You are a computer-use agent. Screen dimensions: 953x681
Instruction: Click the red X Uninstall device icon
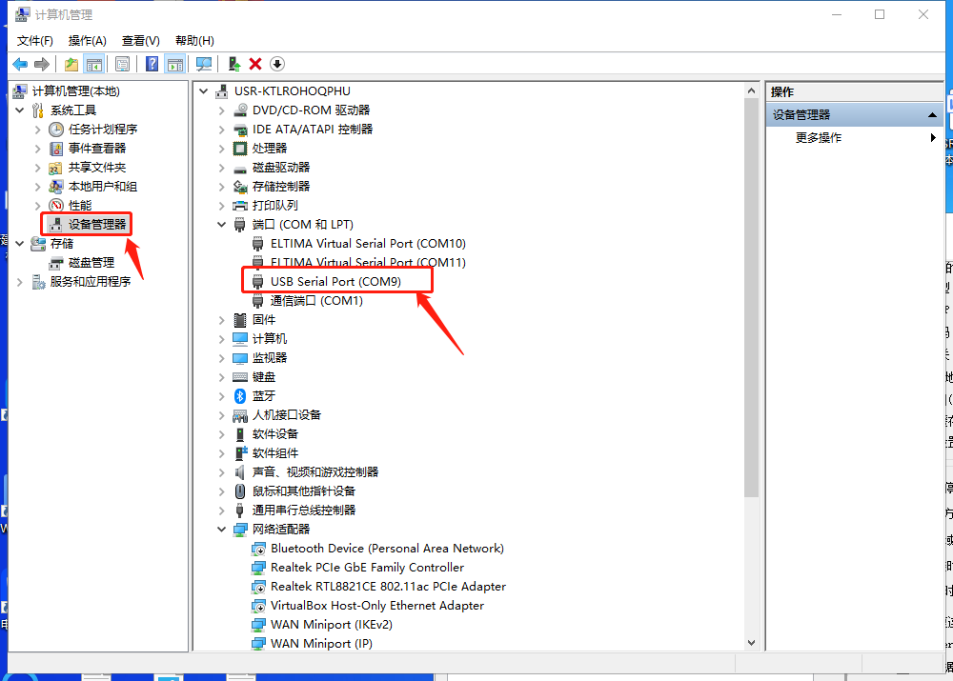pyautogui.click(x=255, y=64)
